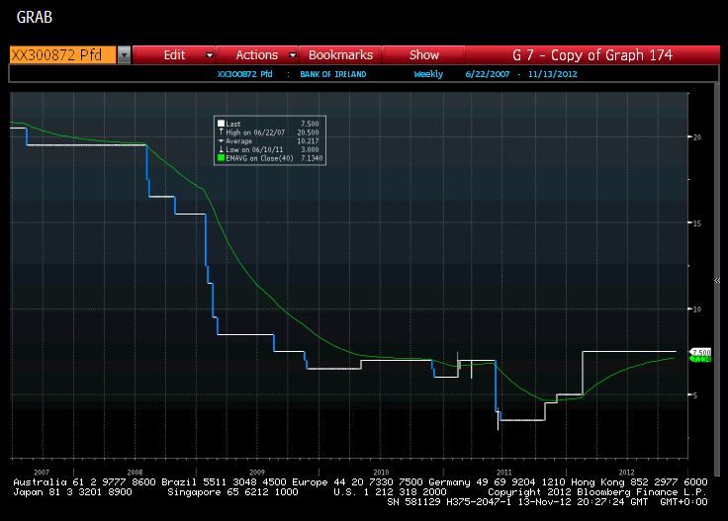Click the white Last legend swatch

point(221,124)
